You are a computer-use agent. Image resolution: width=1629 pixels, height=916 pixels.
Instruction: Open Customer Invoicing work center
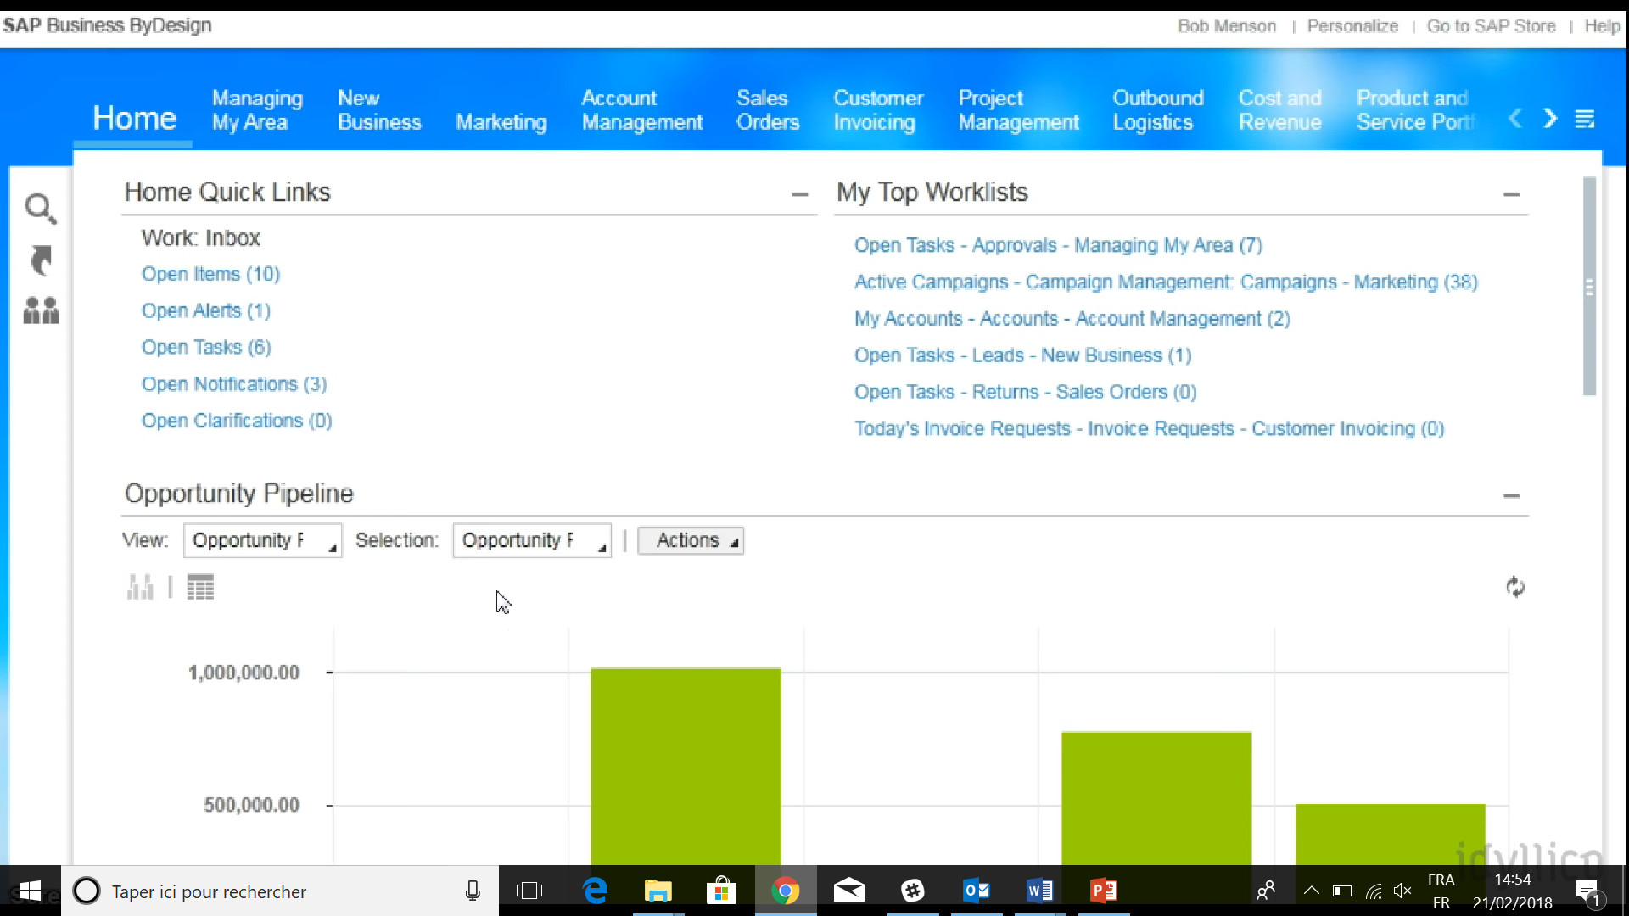click(878, 110)
